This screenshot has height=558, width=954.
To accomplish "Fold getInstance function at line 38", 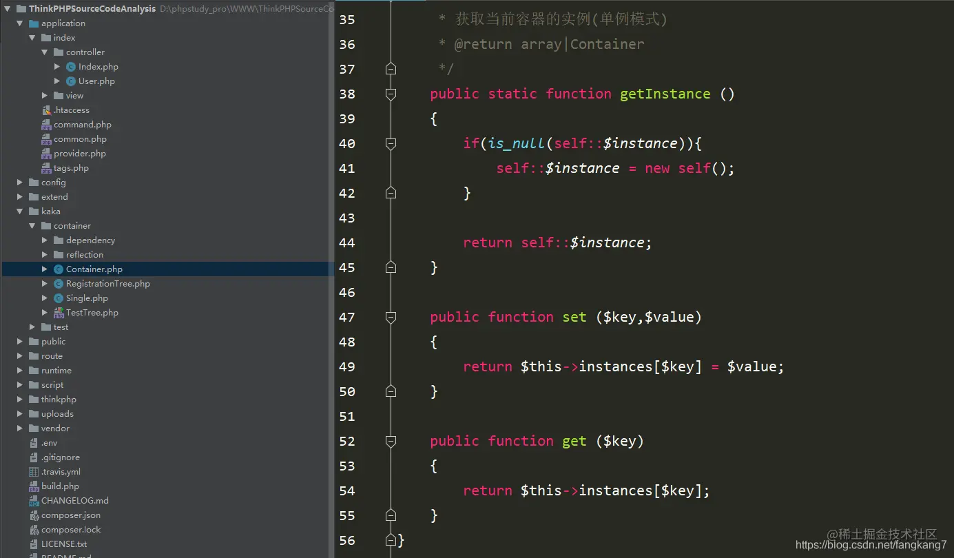I will point(391,94).
